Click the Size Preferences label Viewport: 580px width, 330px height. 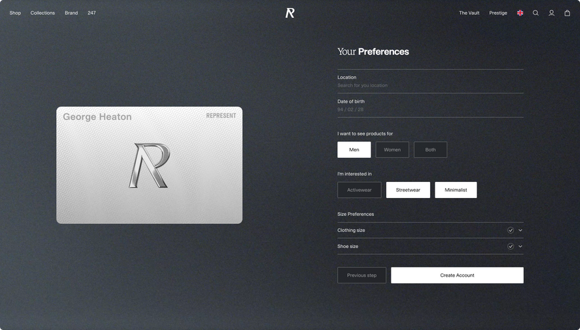pos(355,214)
